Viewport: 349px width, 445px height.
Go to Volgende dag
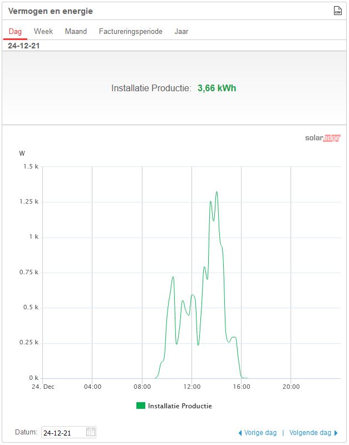310,433
